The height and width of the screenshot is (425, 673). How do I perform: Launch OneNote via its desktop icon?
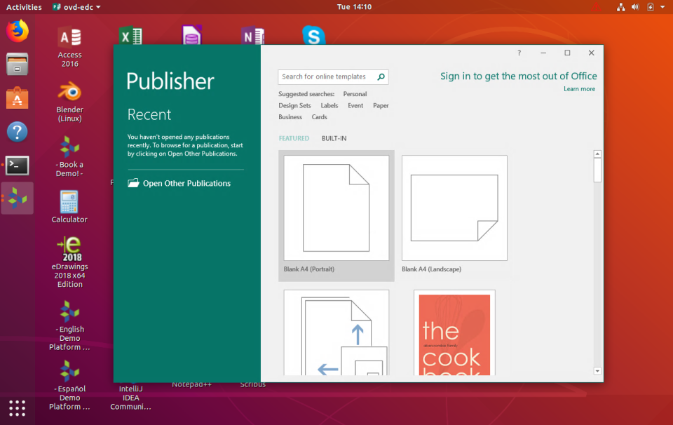point(253,34)
